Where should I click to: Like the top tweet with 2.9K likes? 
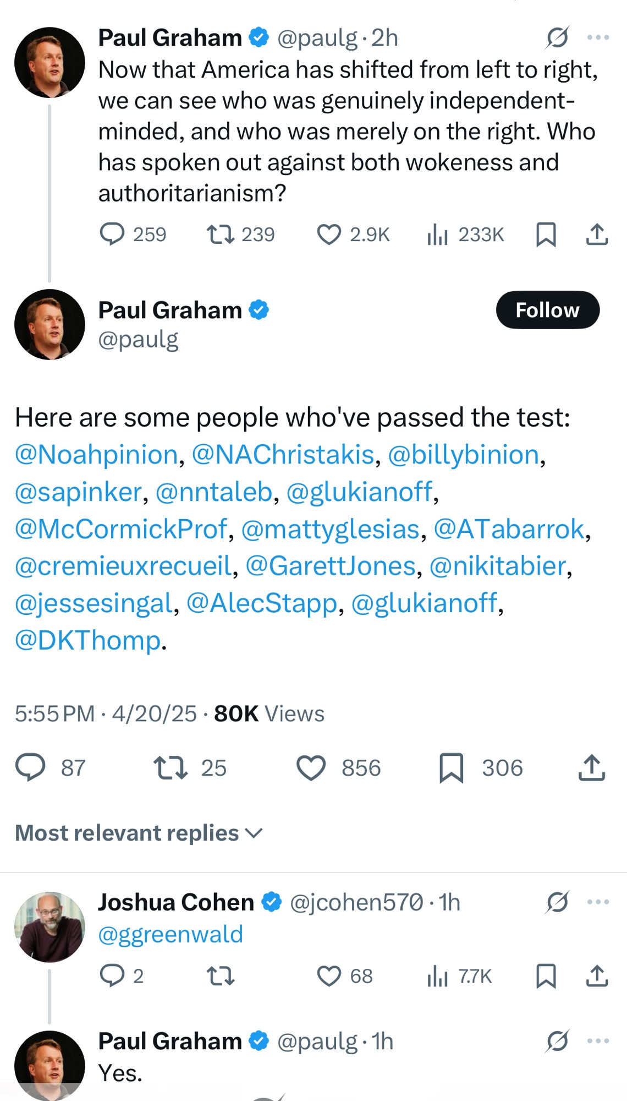(329, 235)
